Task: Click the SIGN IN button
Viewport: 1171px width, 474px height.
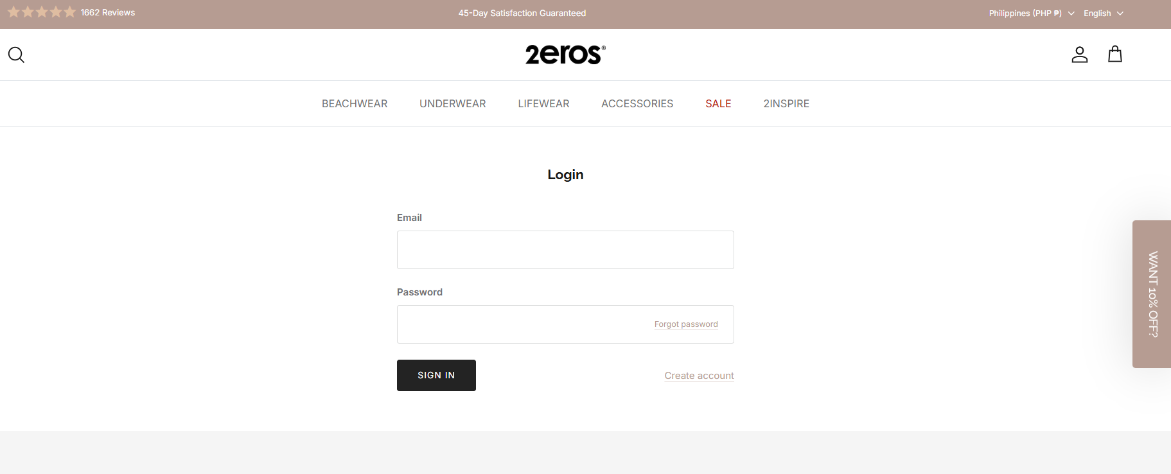Action: coord(436,375)
